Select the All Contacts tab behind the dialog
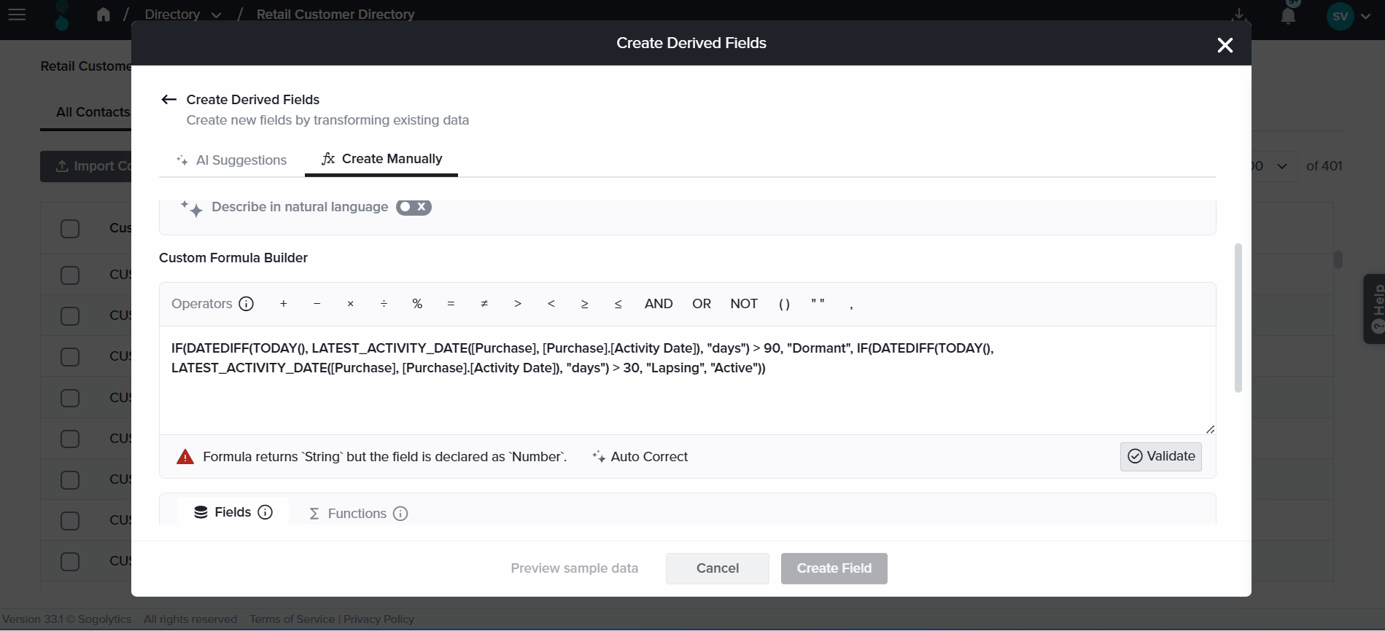Screen dimensions: 1385x631 click(x=93, y=112)
